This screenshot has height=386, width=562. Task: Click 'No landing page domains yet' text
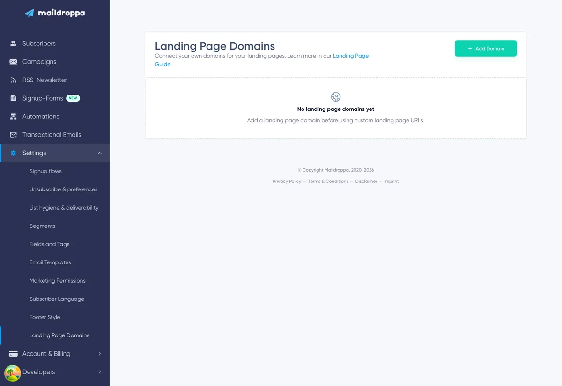point(336,109)
